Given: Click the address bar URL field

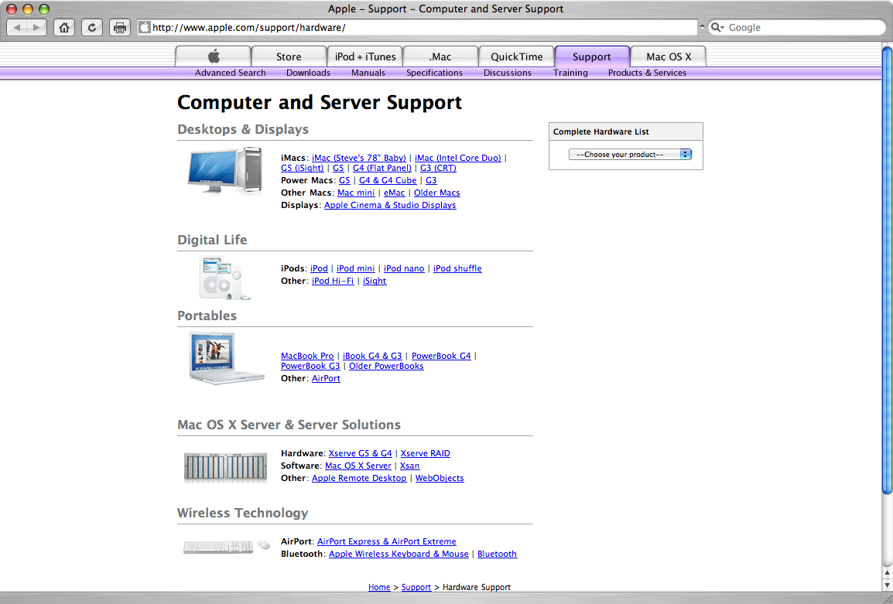Looking at the screenshot, I should [417, 27].
